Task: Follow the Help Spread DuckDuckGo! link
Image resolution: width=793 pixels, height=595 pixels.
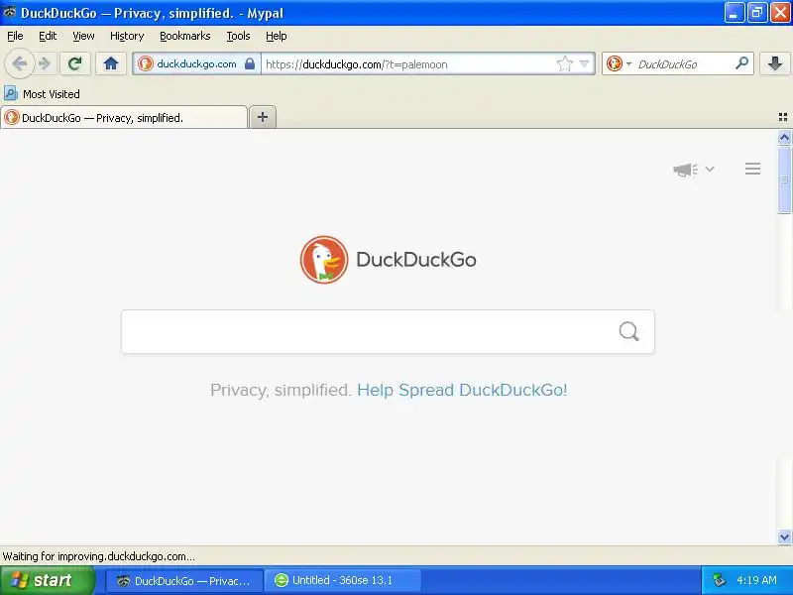Action: coord(462,390)
